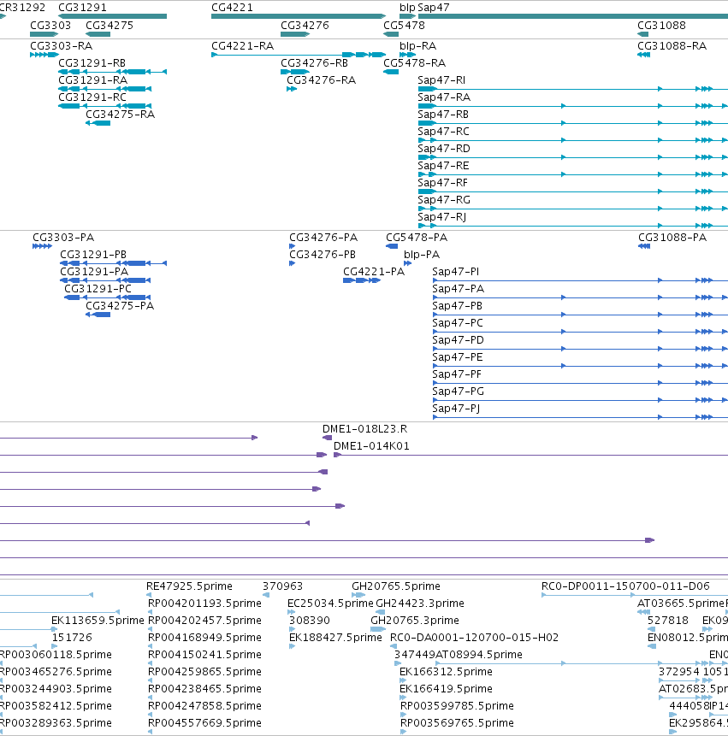
Task: Select the Sap47-PI protein label
Action: click(456, 272)
